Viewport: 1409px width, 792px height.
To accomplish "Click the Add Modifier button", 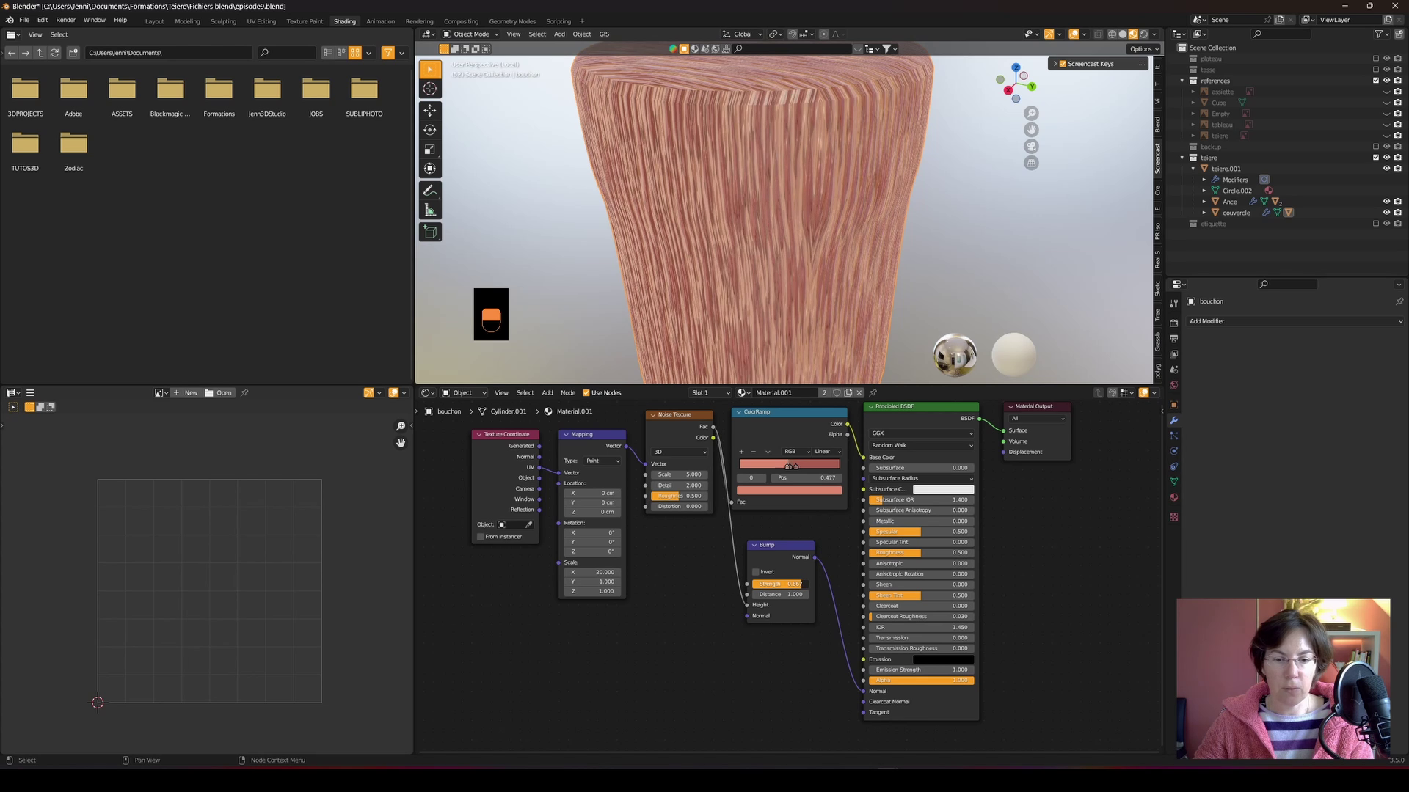I will (1295, 321).
